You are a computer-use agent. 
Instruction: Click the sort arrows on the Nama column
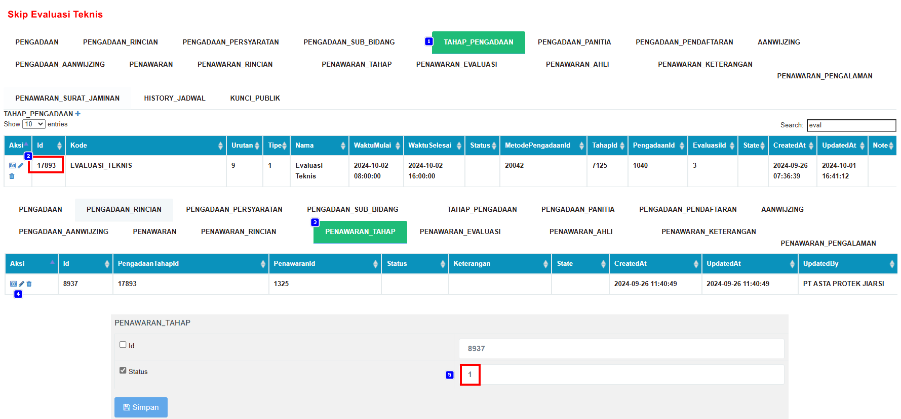343,146
